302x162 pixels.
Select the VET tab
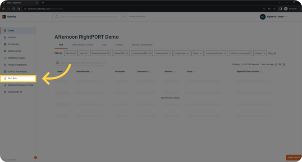click(x=61, y=45)
